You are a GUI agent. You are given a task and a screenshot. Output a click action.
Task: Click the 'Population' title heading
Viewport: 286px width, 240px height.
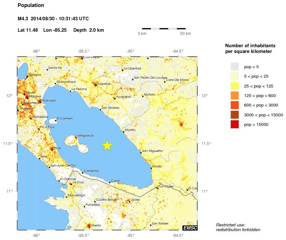[x=31, y=5]
